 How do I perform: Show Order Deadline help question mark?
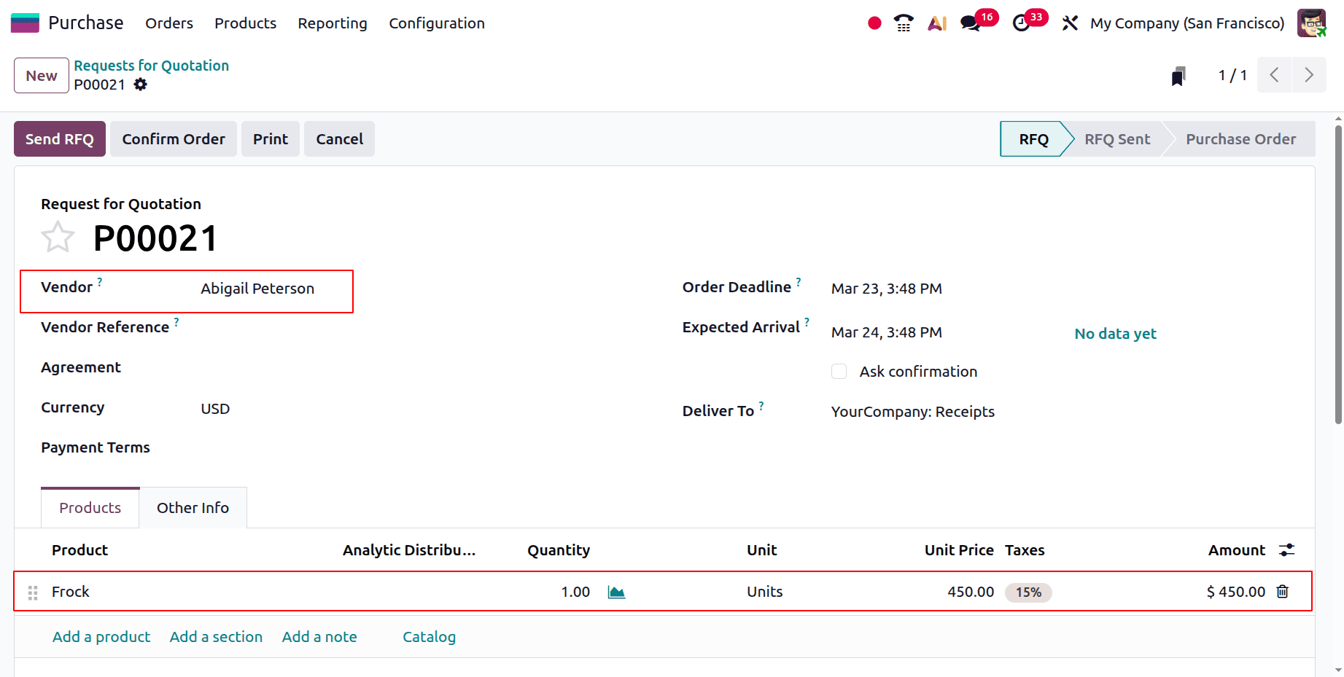coord(799,282)
